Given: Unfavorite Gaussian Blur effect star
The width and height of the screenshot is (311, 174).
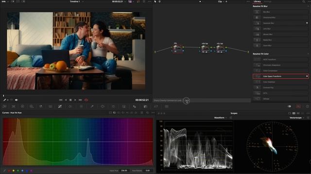Looking at the screenshot, I should point(307,23).
